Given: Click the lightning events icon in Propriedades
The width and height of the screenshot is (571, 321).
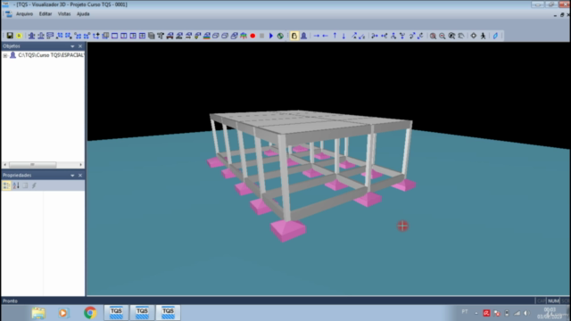Looking at the screenshot, I should (34, 185).
